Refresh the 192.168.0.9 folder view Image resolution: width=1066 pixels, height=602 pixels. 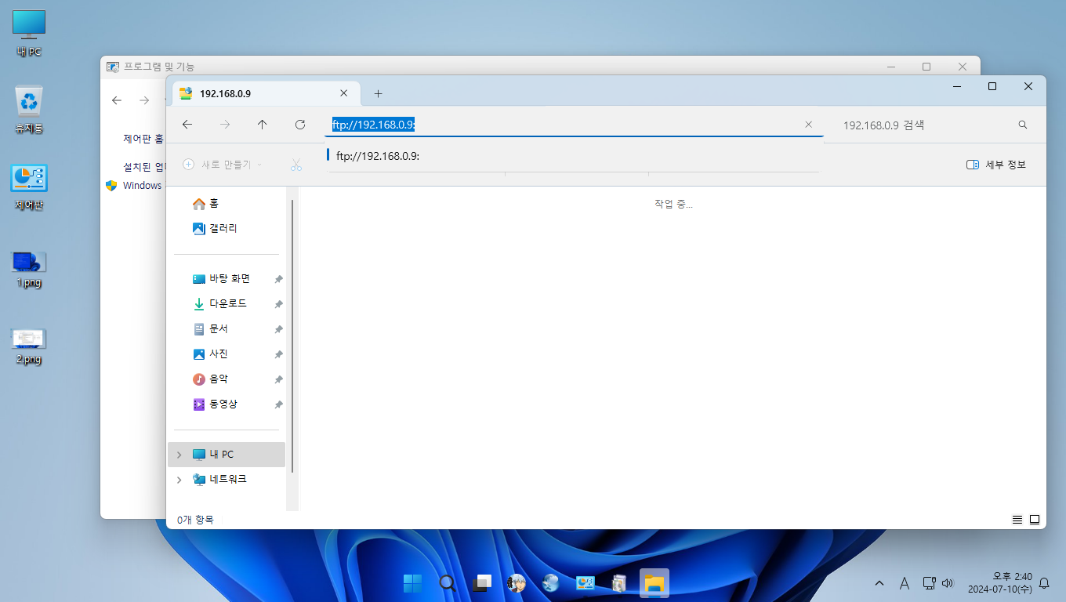[300, 125]
